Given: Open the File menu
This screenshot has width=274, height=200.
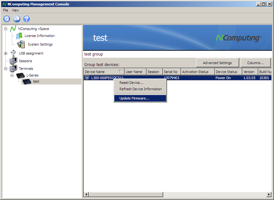Looking at the screenshot, I should coord(5,10).
